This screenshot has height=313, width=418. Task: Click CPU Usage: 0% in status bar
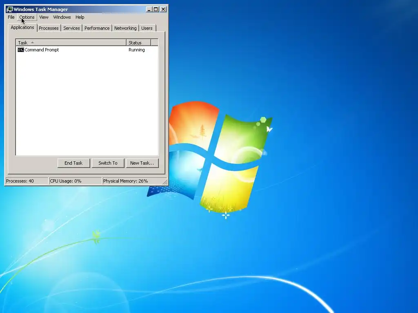[x=76, y=181]
